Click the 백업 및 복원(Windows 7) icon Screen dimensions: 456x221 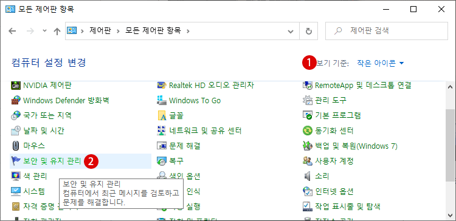(x=308, y=146)
